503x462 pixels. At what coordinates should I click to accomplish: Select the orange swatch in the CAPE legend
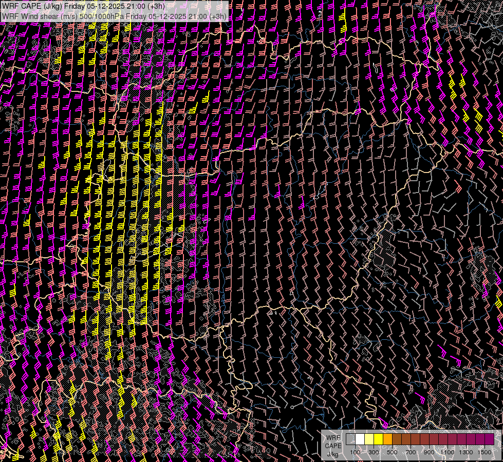388,439
